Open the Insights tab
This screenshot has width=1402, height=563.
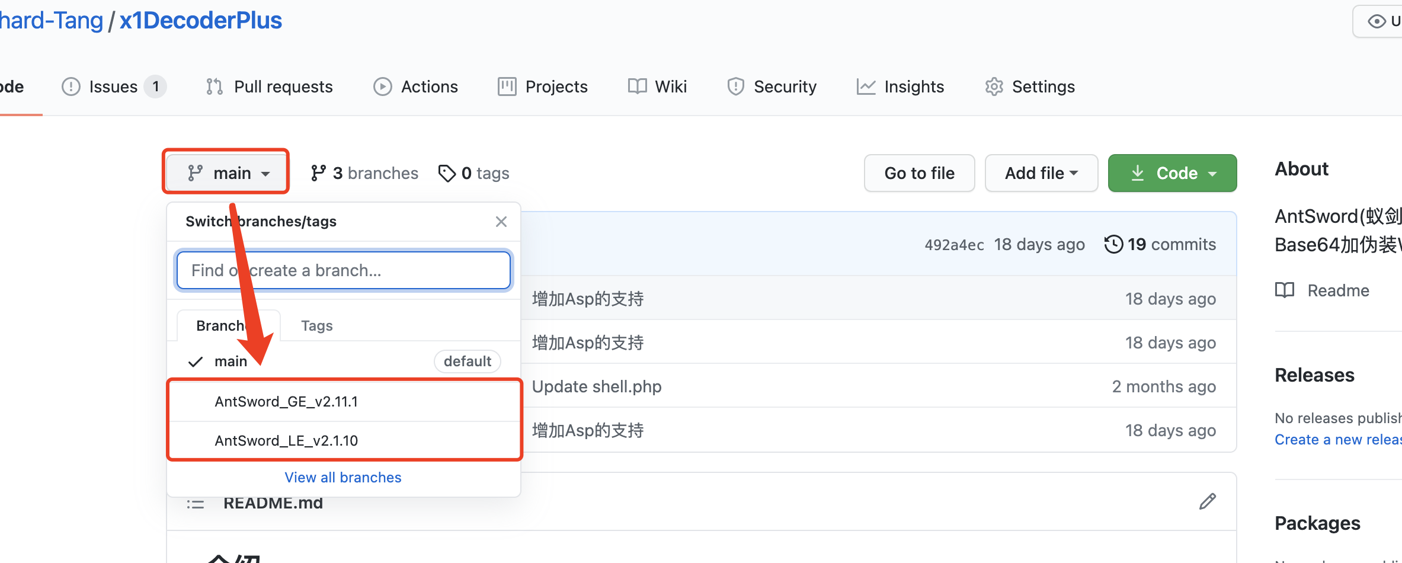tap(900, 87)
